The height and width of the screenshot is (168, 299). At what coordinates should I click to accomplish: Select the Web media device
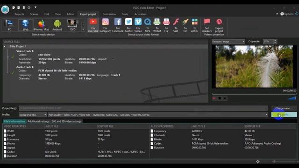pyautogui.click(x=25, y=25)
